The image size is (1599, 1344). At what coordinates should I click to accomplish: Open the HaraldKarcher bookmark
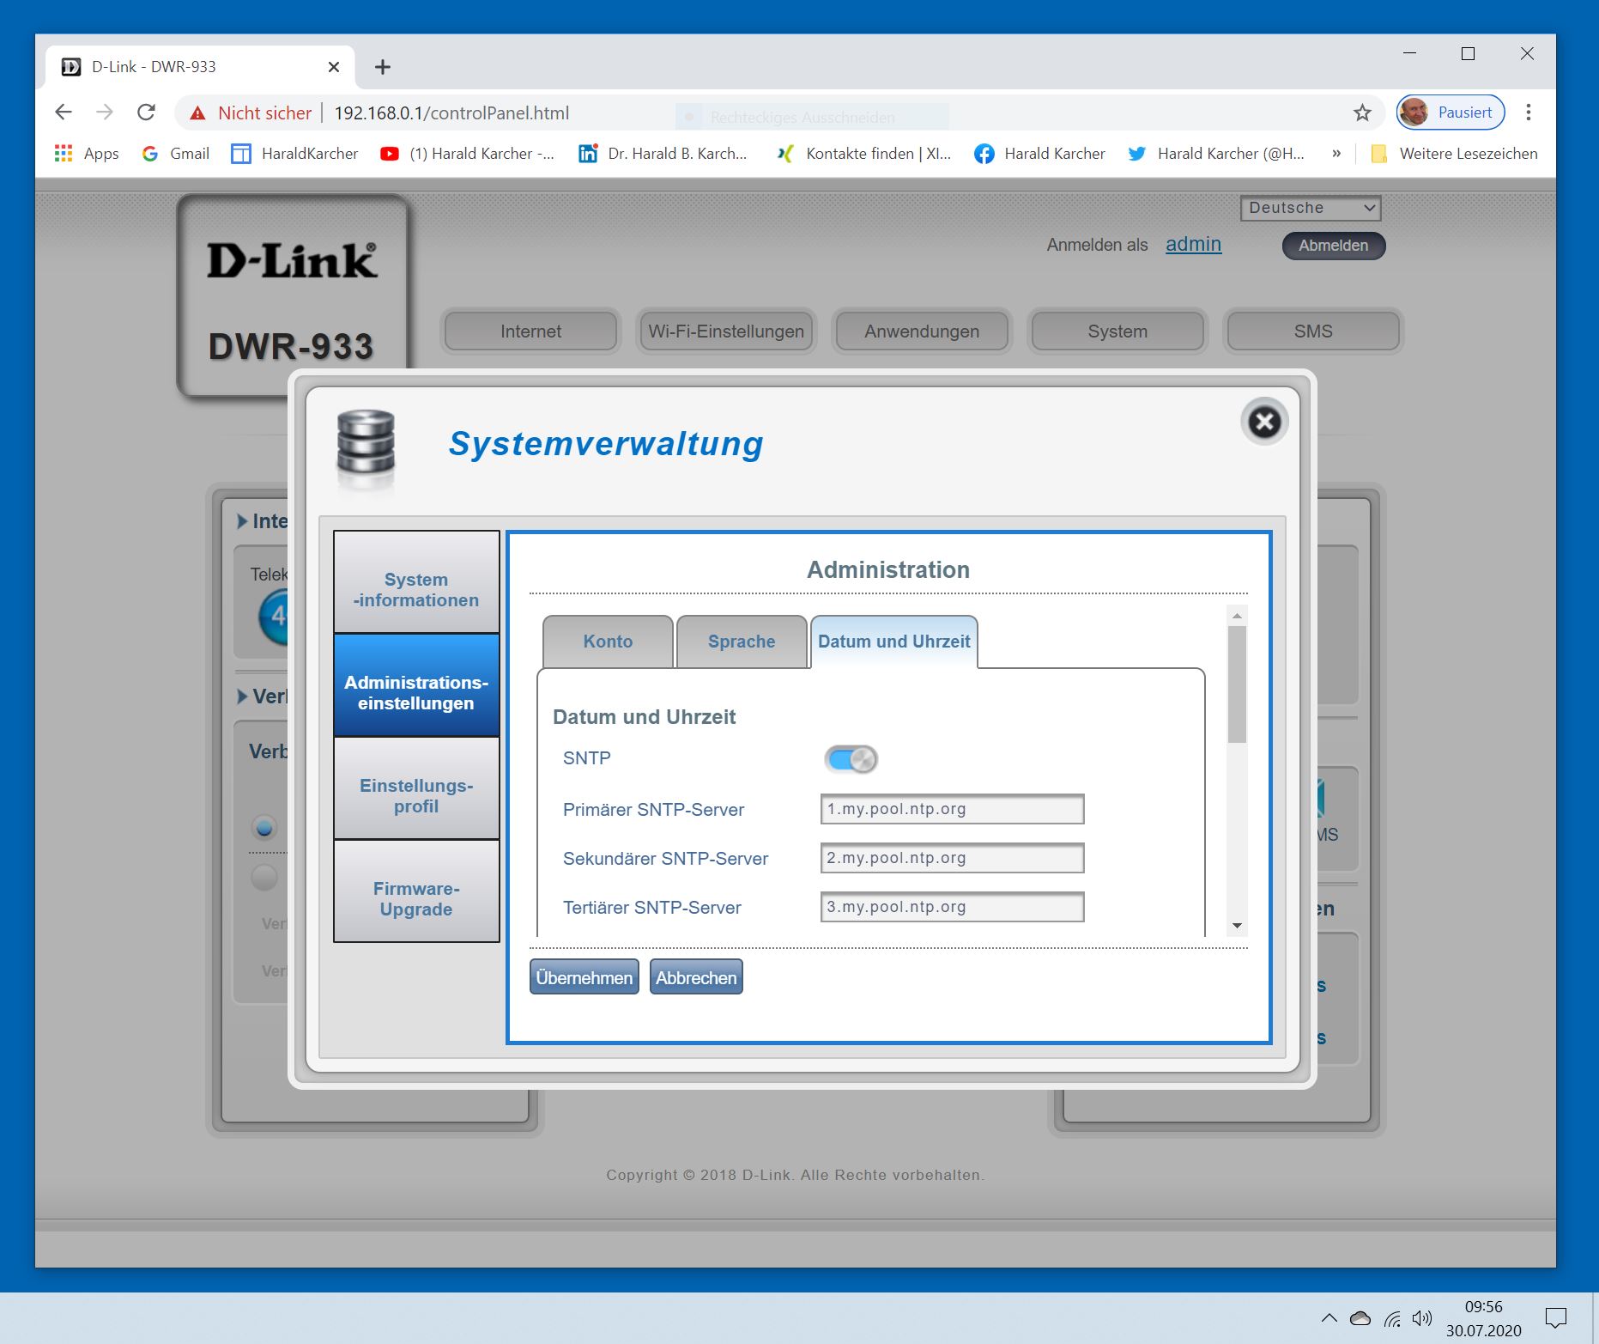coord(294,154)
